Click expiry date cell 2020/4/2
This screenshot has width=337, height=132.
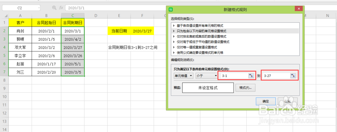coord(73,39)
